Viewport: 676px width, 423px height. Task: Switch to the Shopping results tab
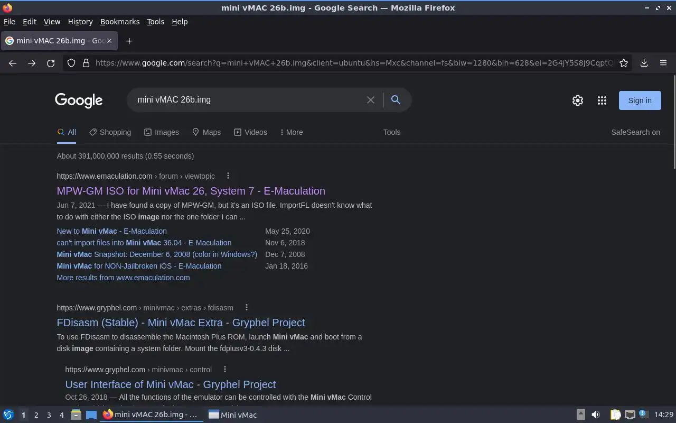click(x=110, y=132)
